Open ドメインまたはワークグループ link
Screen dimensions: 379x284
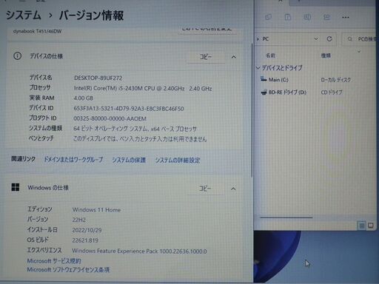tap(73, 160)
